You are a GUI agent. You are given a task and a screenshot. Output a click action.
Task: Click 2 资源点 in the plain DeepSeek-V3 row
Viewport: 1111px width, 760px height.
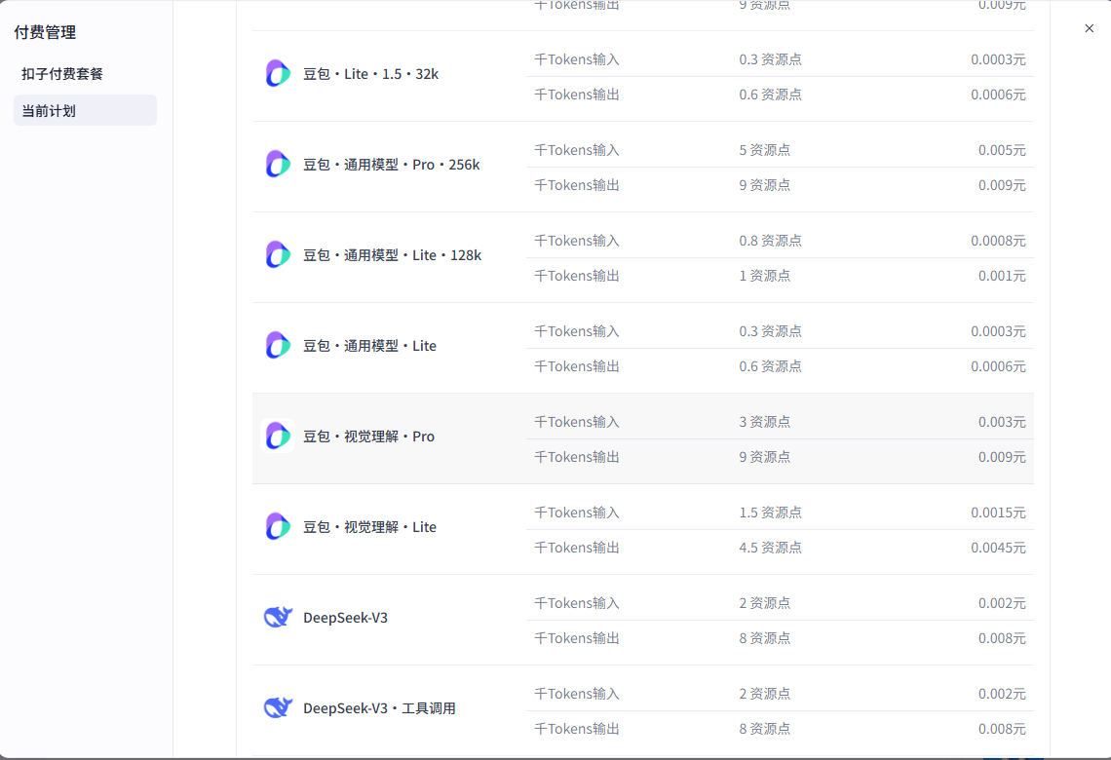point(764,603)
